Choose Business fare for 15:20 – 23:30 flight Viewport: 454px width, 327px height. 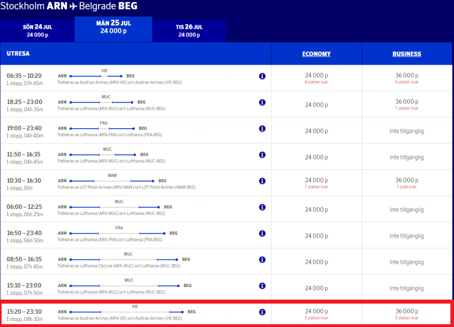coord(407,312)
